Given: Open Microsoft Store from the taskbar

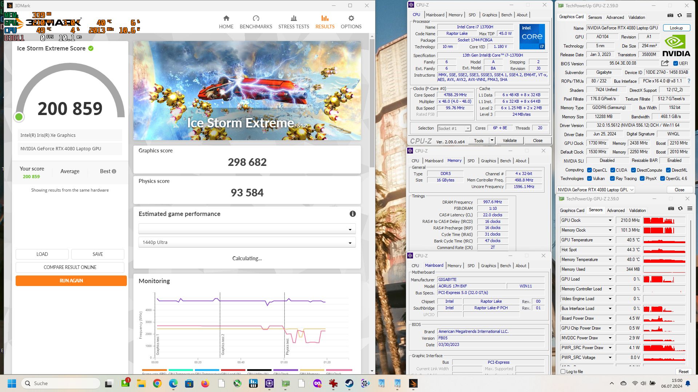Looking at the screenshot, I should pos(189,383).
